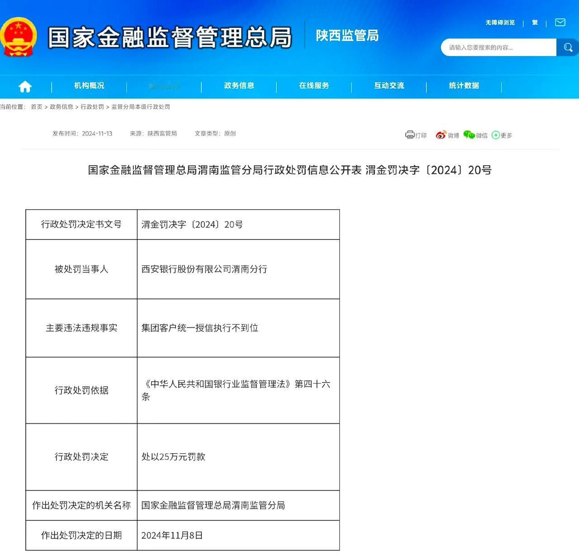
Task: Share the article via the WeChat icon
Action: tap(469, 135)
